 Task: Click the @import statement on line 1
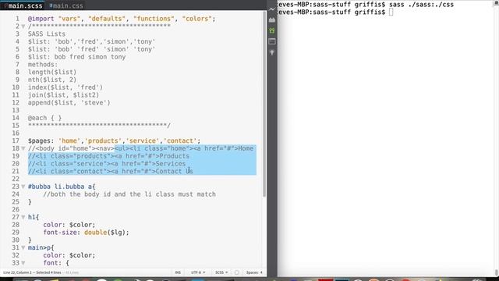tap(122, 19)
